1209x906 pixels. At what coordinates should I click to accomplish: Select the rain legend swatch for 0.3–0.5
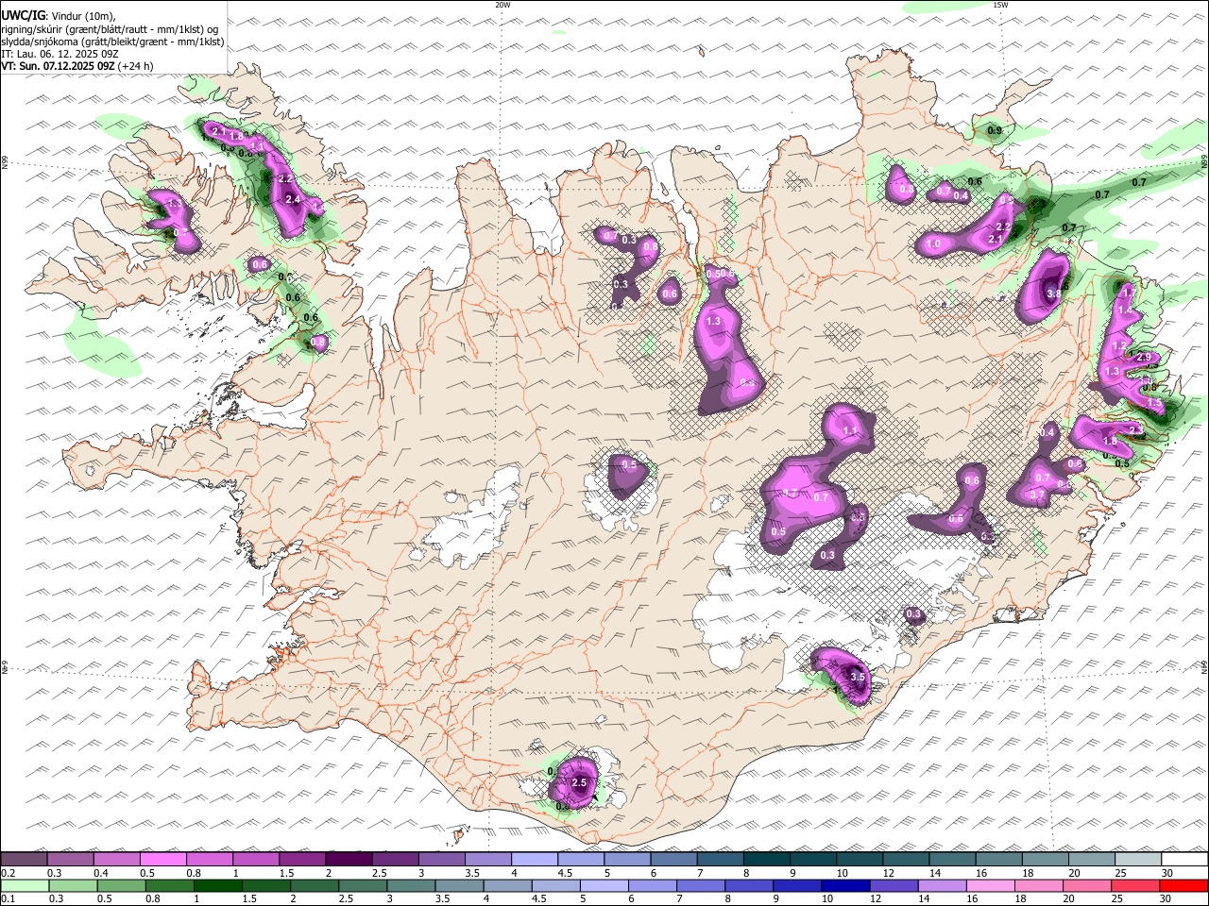click(x=73, y=885)
